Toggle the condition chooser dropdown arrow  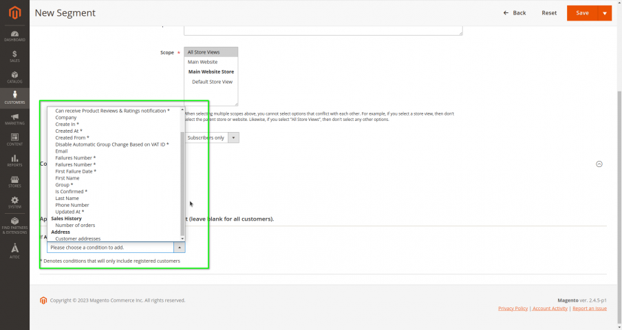point(180,247)
